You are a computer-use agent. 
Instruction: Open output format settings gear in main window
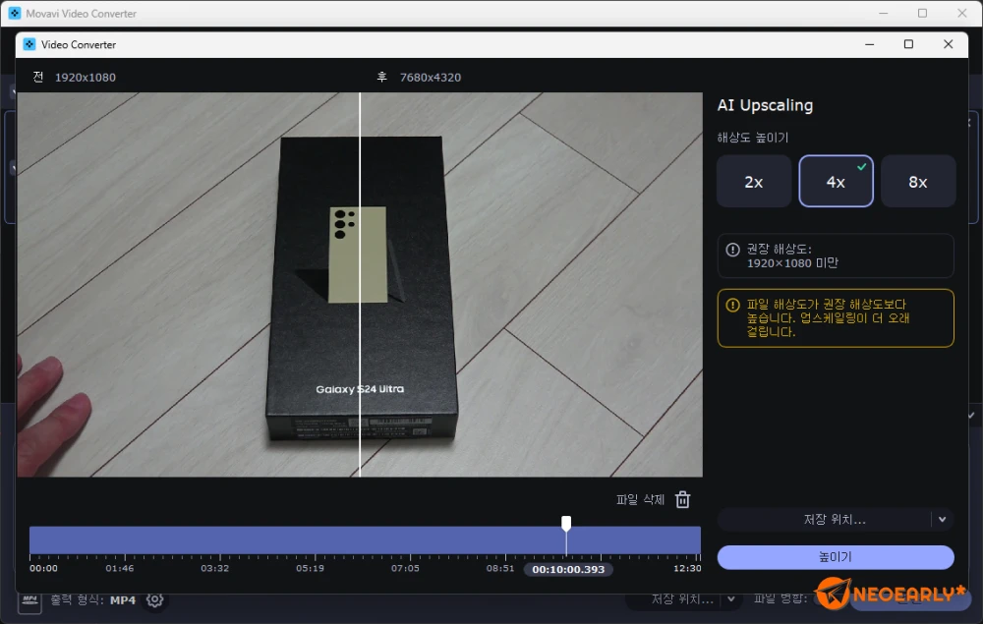coord(155,600)
